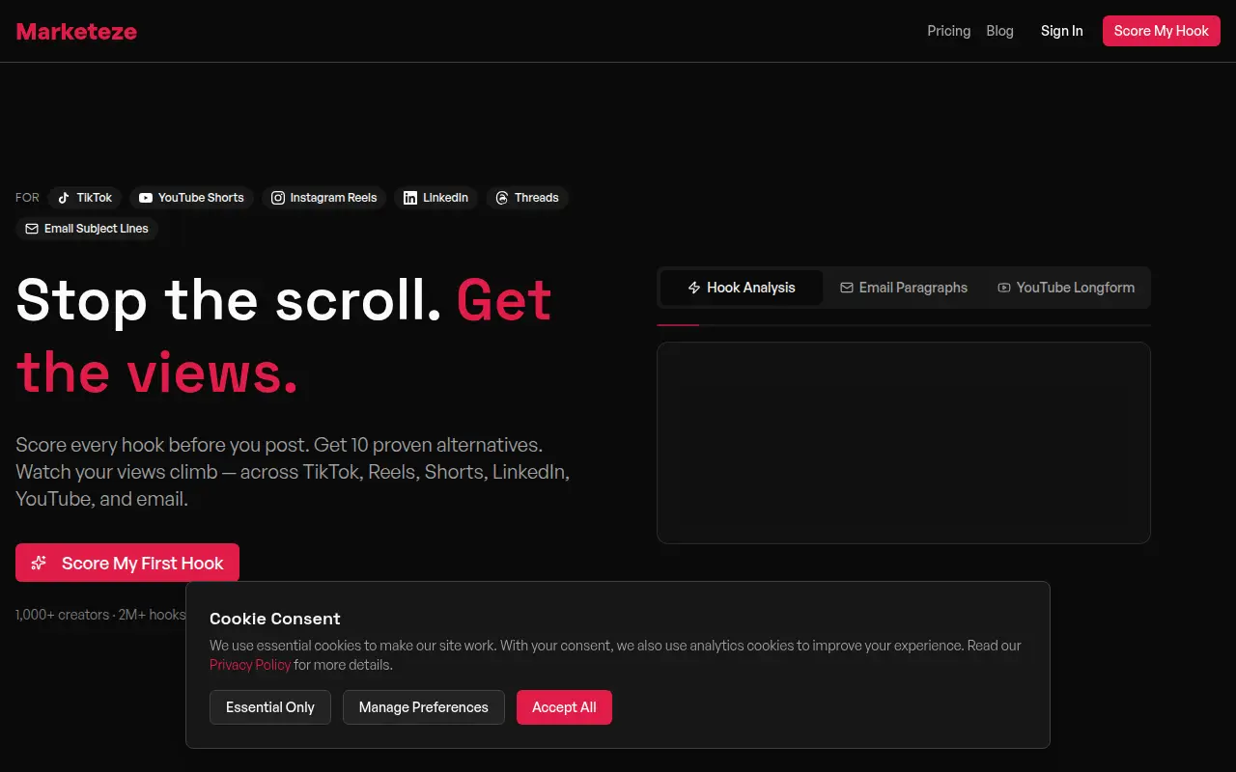Select the Threads chip label
The width and height of the screenshot is (1236, 772).
536,198
